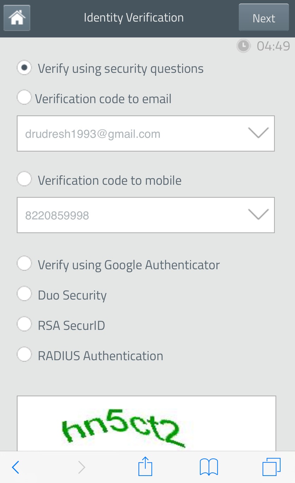Expand the email address dropdown arrow
This screenshot has width=295, height=483.
click(x=258, y=133)
